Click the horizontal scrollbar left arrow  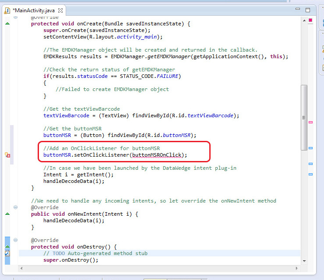point(21,268)
